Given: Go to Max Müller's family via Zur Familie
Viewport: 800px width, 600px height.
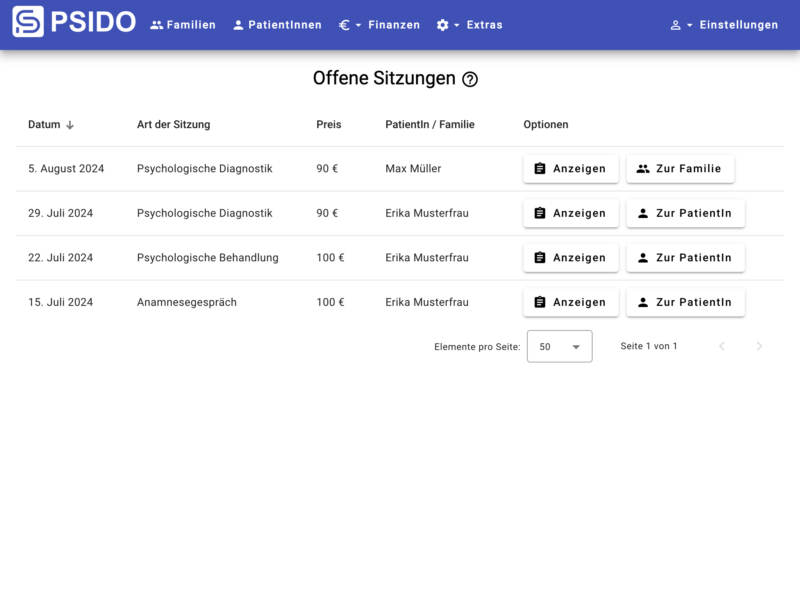Looking at the screenshot, I should (680, 169).
